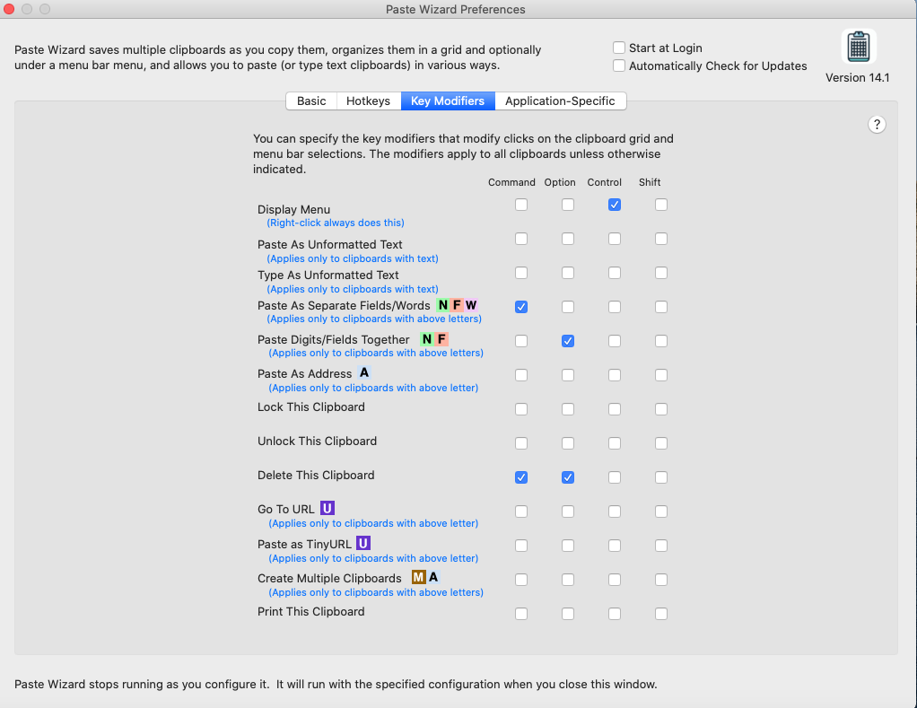
Task: Click the question mark help button
Action: click(878, 125)
